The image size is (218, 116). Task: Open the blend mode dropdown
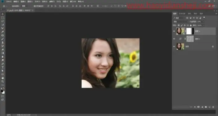pyautogui.click(x=181, y=22)
